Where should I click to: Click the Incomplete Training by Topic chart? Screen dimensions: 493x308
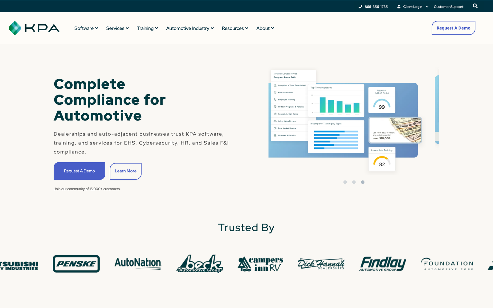(x=336, y=136)
